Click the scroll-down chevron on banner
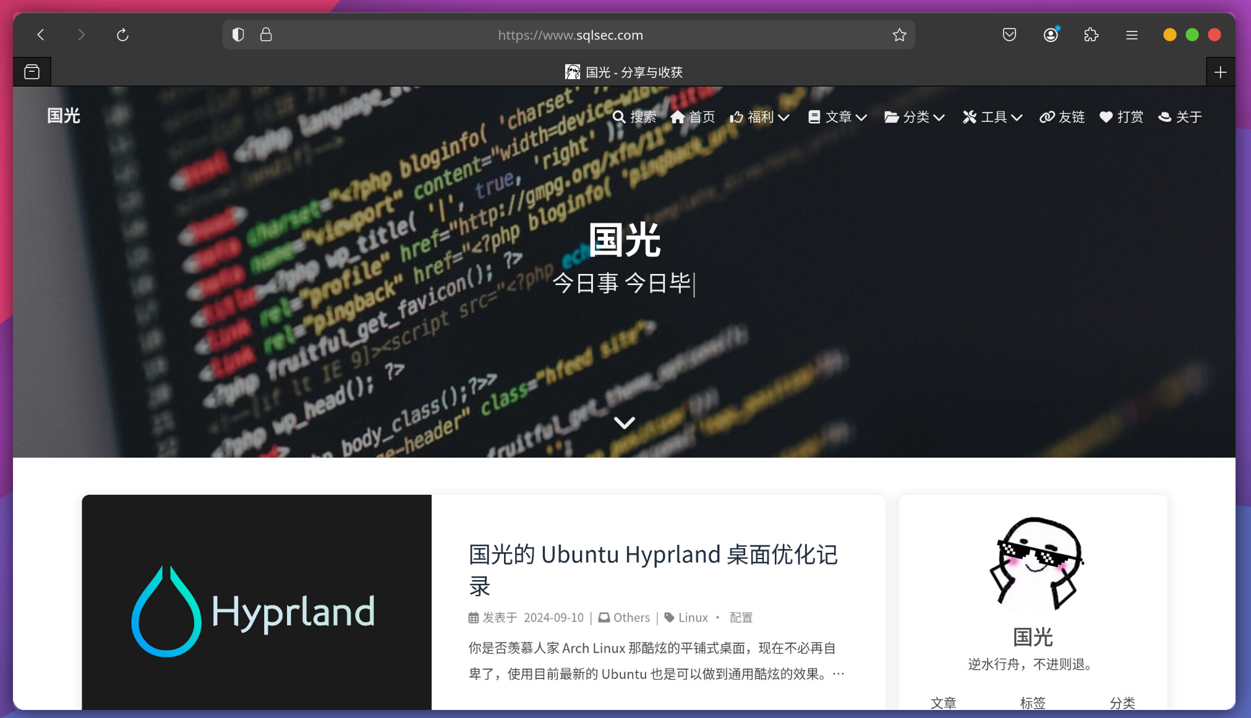This screenshot has width=1251, height=718. (625, 423)
